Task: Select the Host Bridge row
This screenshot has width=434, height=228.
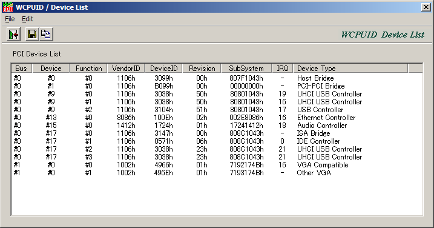Action: (217, 78)
